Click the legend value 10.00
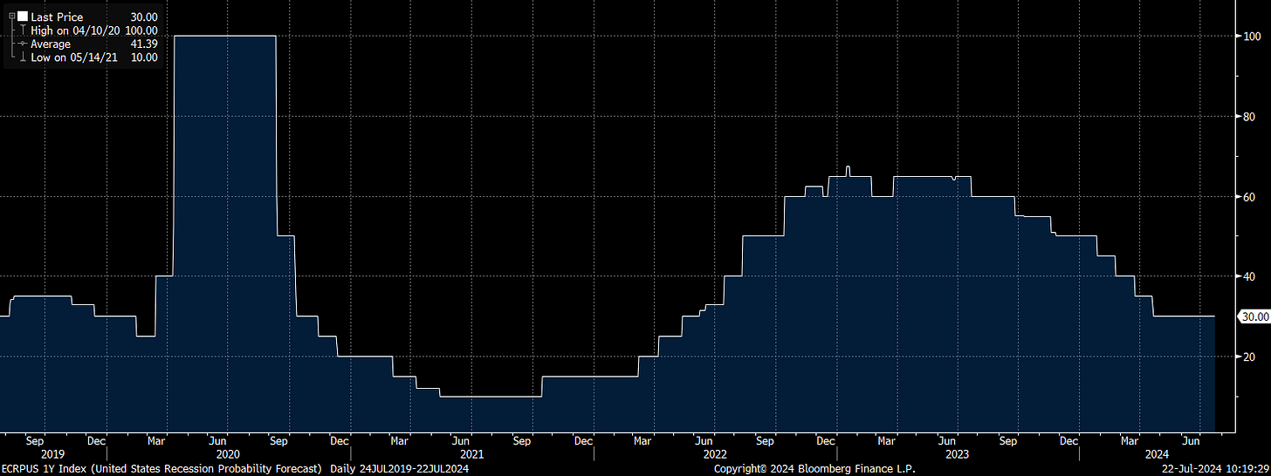This screenshot has height=476, width=1271. pos(144,58)
